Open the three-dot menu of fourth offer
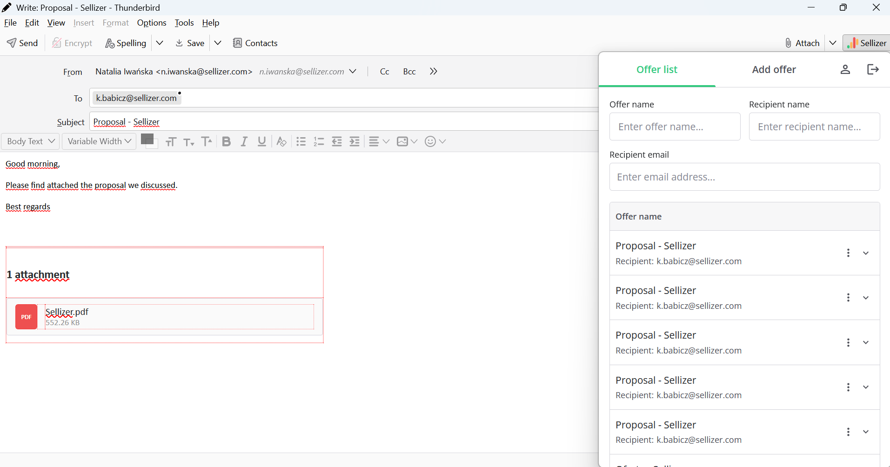 click(x=848, y=387)
